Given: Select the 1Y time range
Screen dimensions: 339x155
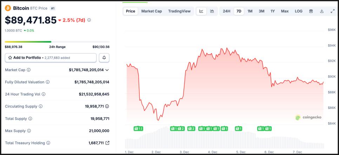Looking at the screenshot, I should [x=273, y=11].
